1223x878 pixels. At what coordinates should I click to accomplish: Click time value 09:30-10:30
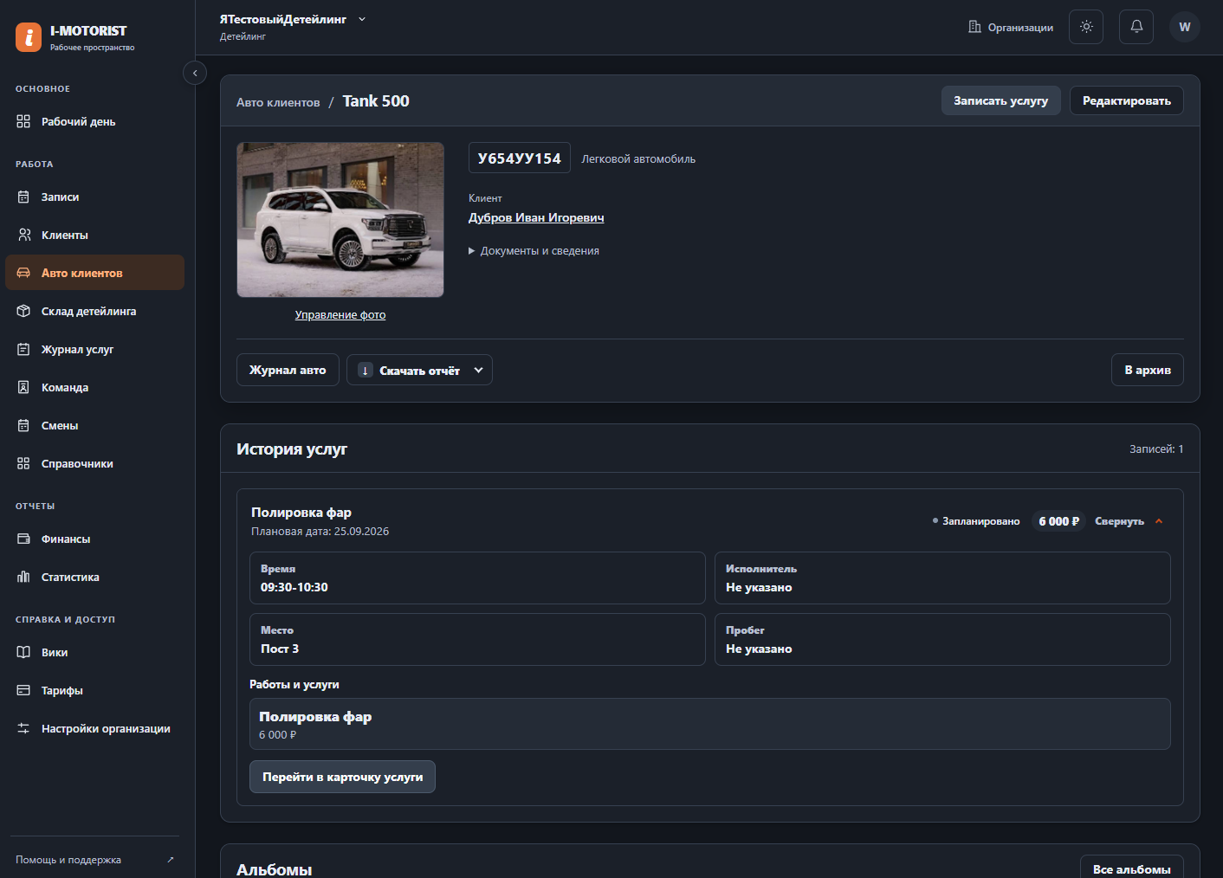(294, 587)
